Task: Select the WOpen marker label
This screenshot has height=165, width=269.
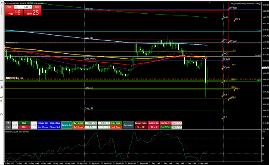Action: (x=233, y=41)
